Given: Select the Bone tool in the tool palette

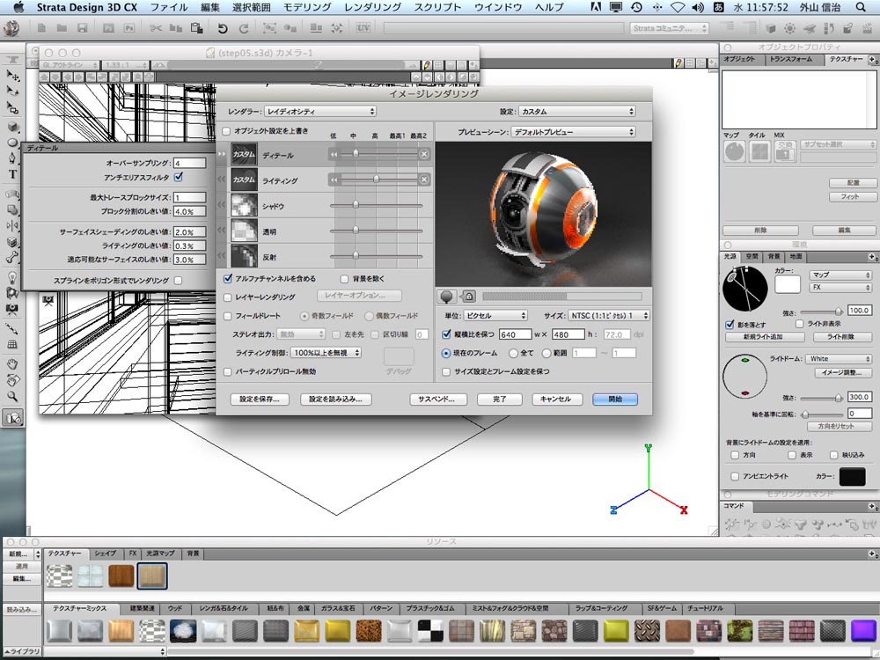Looking at the screenshot, I should 12,258.
